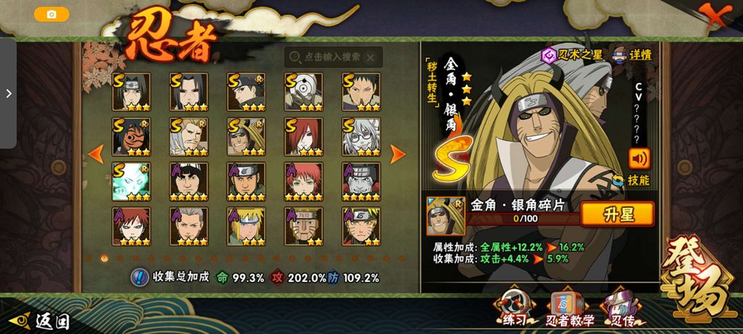Select the red-haired Gaara A-rank thumbnail
This screenshot has width=743, height=334.
click(x=131, y=226)
